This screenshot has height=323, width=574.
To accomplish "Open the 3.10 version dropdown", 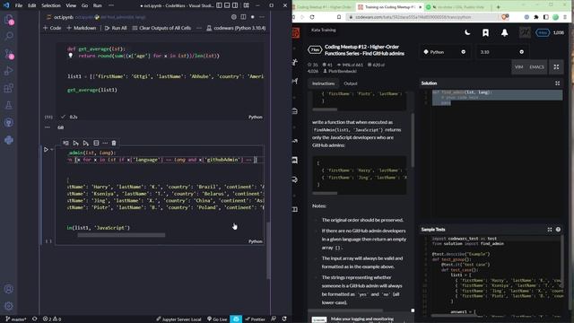I will coord(501,52).
